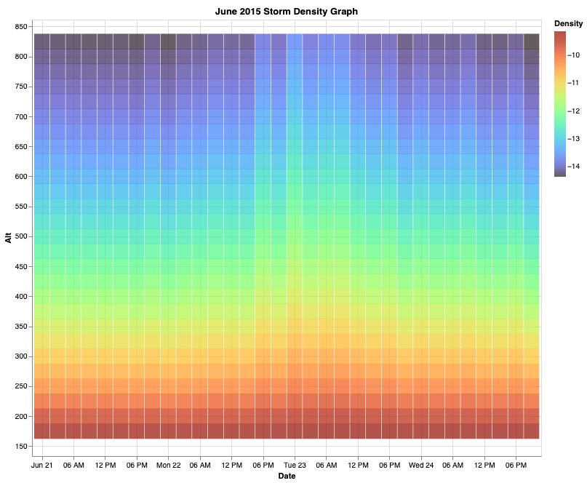Click the Jun 21 date tick label
587x483 pixels.
[42, 465]
